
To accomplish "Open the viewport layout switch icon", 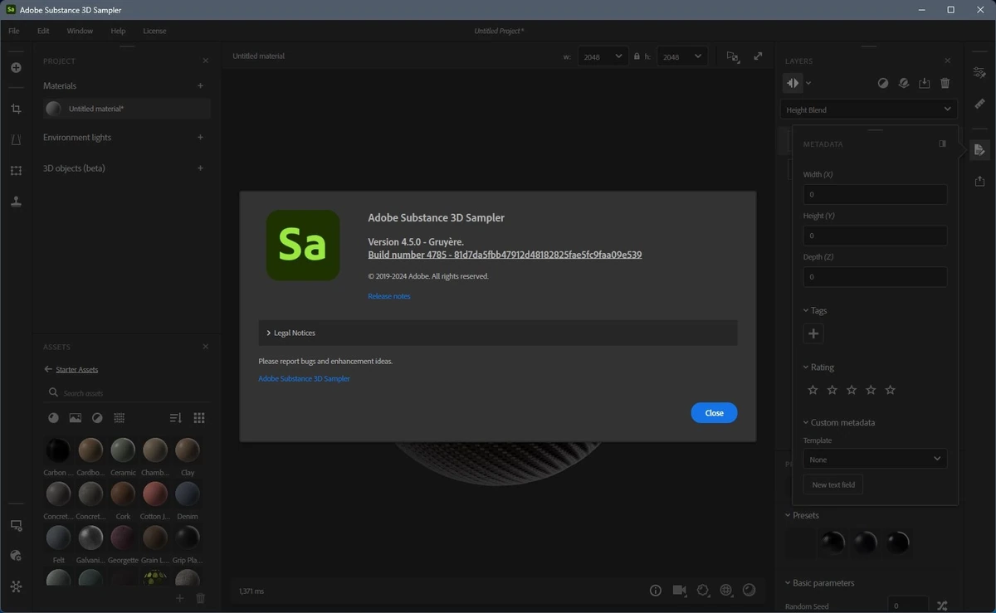I will tap(733, 56).
